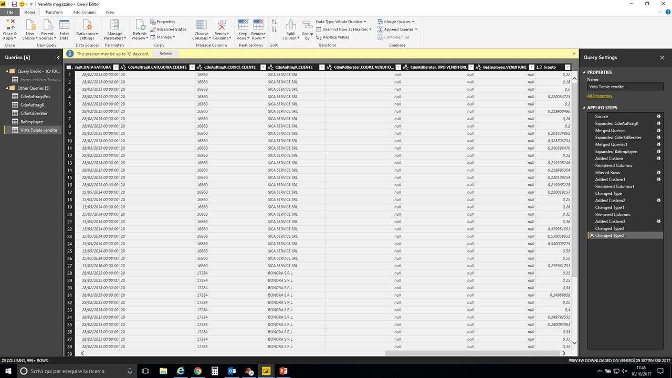The width and height of the screenshot is (672, 378).
Task: Select the BaEmployee query
Action: (x=32, y=122)
